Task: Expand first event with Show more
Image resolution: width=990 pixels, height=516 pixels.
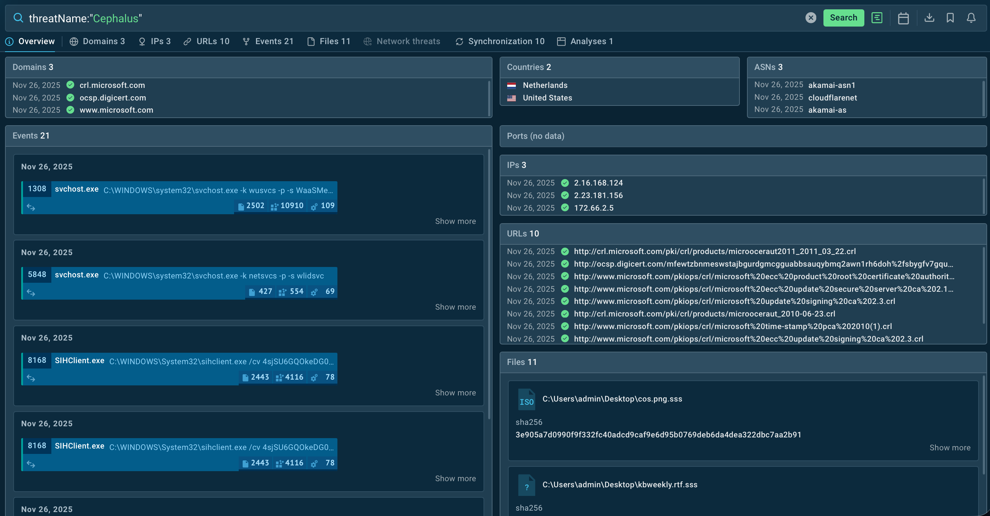Action: (x=455, y=221)
